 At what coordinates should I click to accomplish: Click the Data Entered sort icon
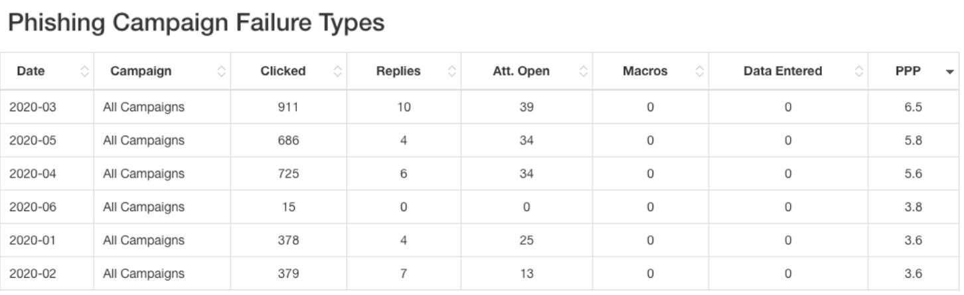(859, 72)
